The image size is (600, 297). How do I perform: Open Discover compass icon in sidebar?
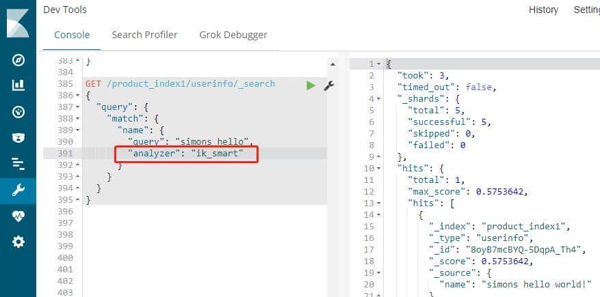18,60
